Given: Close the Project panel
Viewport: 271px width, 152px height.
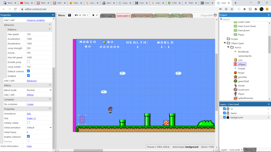Looking at the screenshot, I should [269, 15].
